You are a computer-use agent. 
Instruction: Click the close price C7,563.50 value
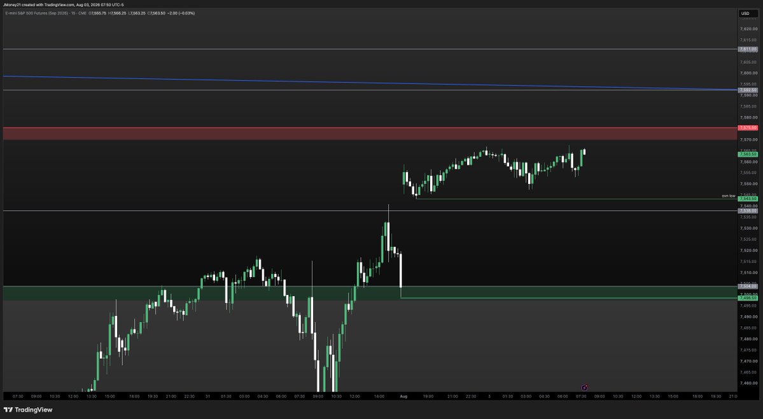pos(156,13)
